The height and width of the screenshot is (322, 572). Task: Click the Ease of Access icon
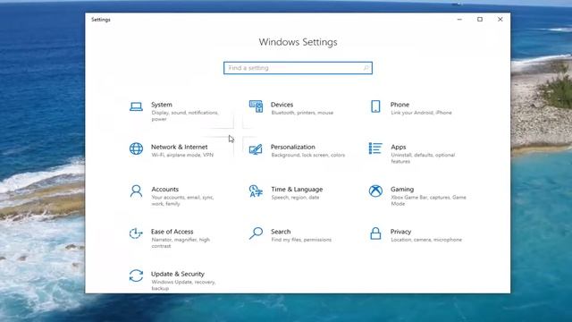[136, 233]
